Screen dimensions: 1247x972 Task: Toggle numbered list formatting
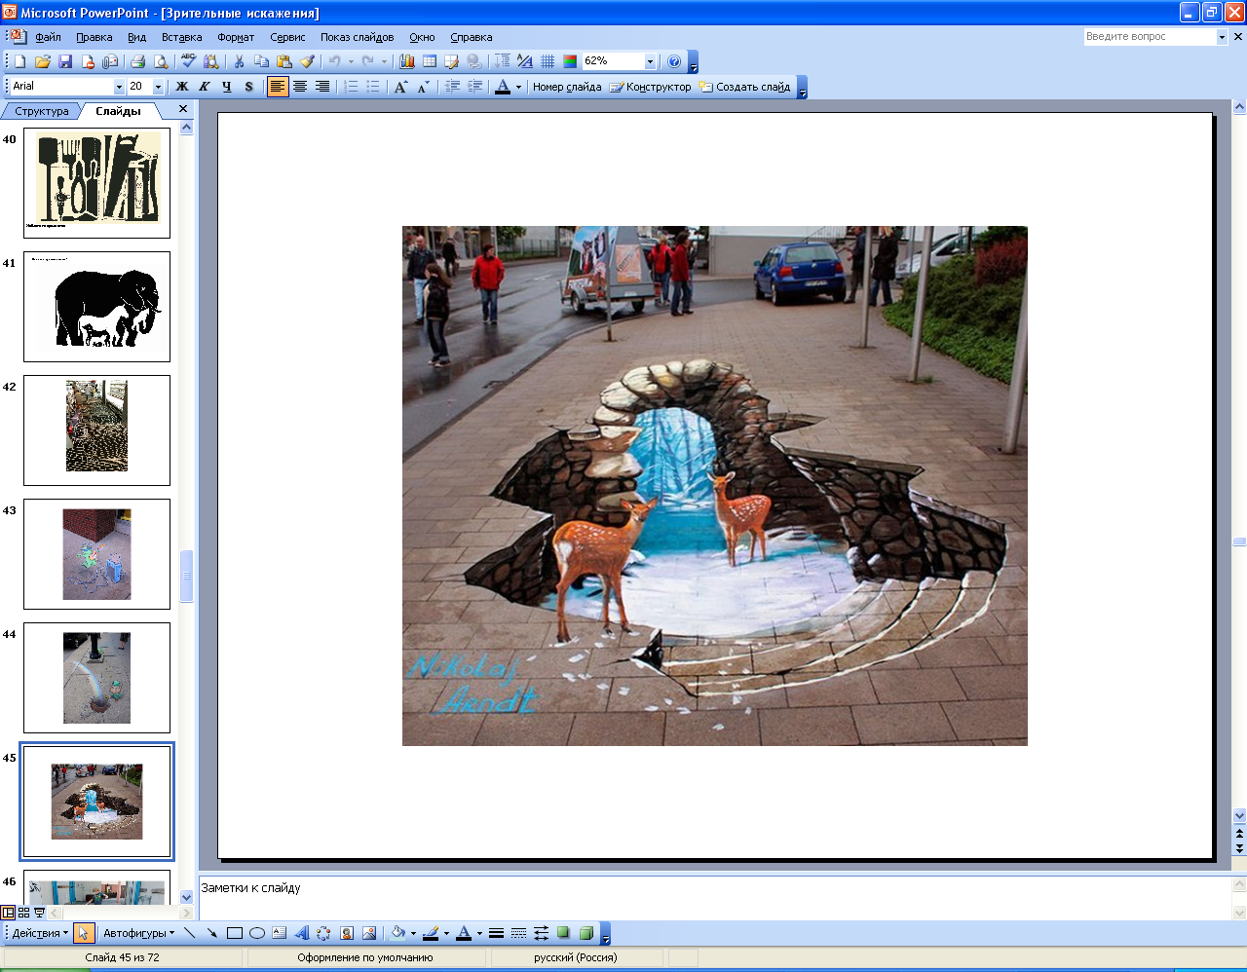[x=351, y=87]
